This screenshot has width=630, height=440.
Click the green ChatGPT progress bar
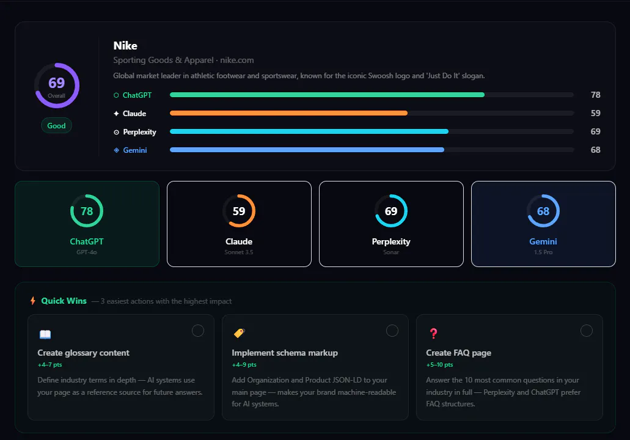tap(327, 95)
